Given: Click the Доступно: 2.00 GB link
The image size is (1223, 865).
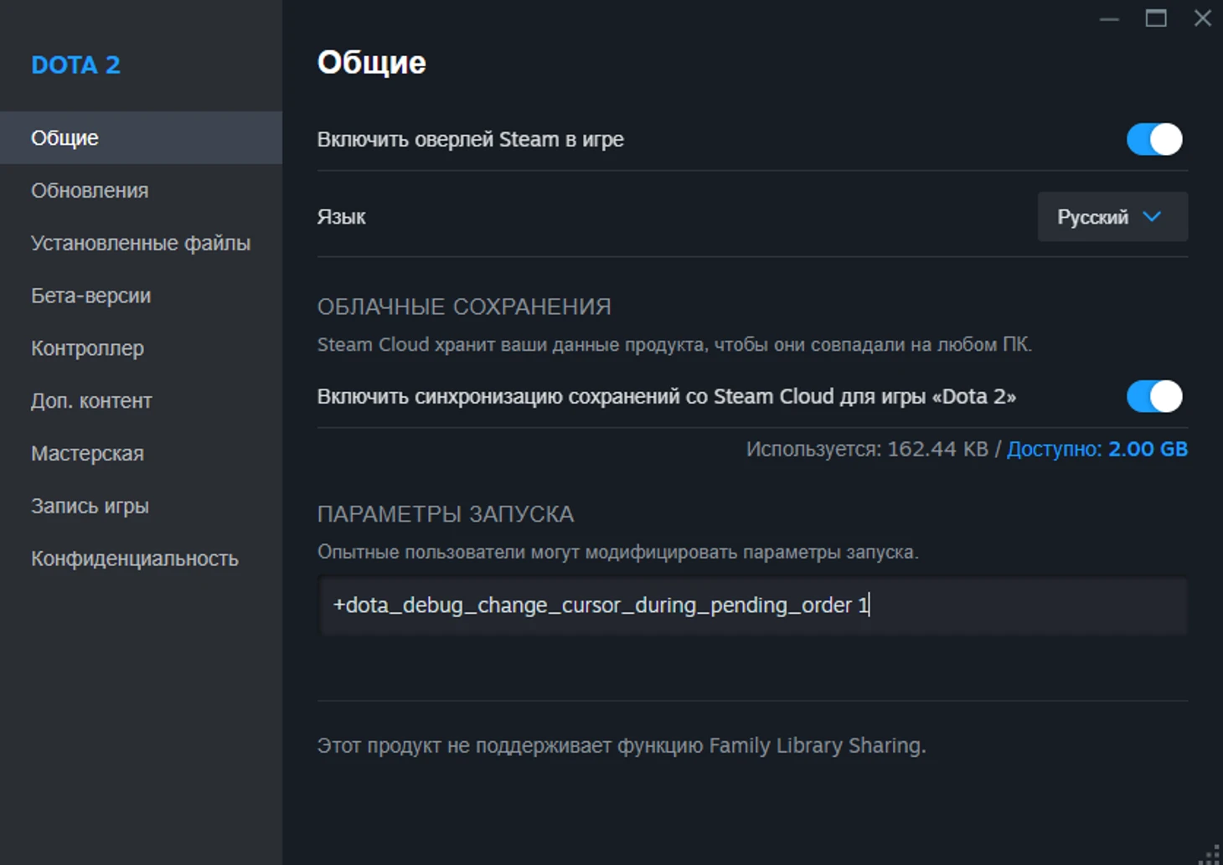Looking at the screenshot, I should click(x=1097, y=450).
